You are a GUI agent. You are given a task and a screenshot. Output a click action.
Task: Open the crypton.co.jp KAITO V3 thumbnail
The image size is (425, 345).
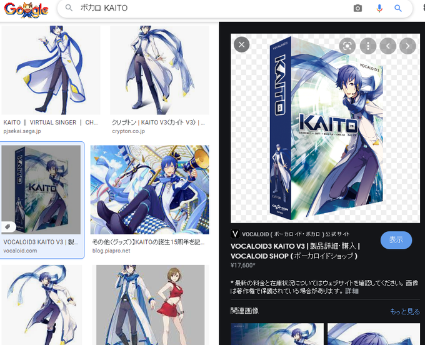click(159, 70)
